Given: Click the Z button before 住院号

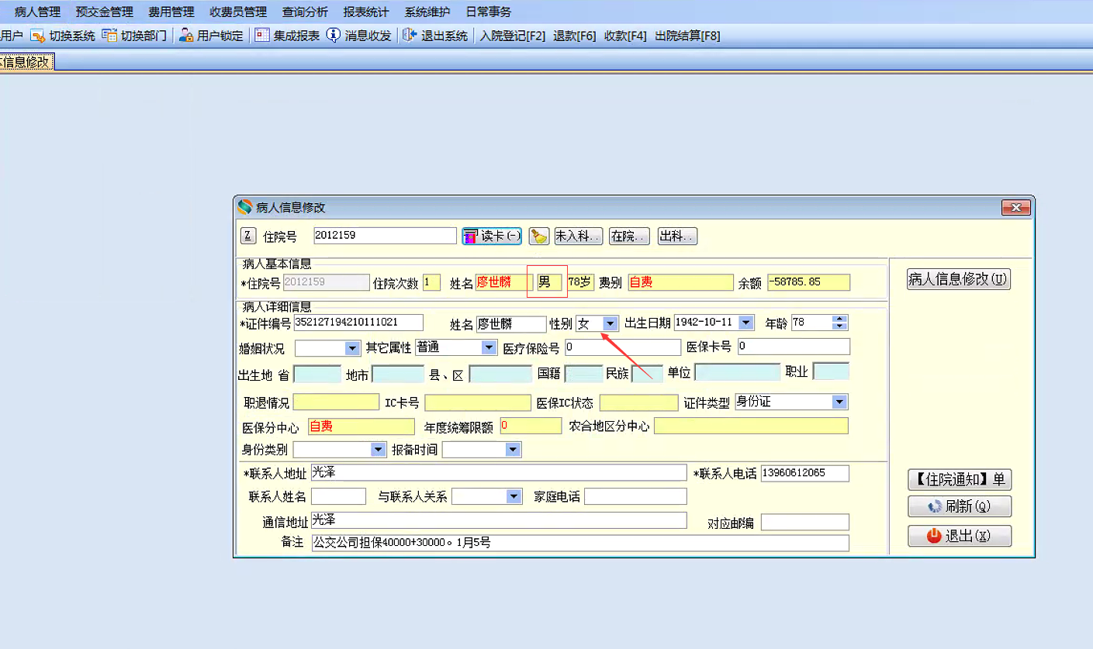Looking at the screenshot, I should tap(247, 236).
